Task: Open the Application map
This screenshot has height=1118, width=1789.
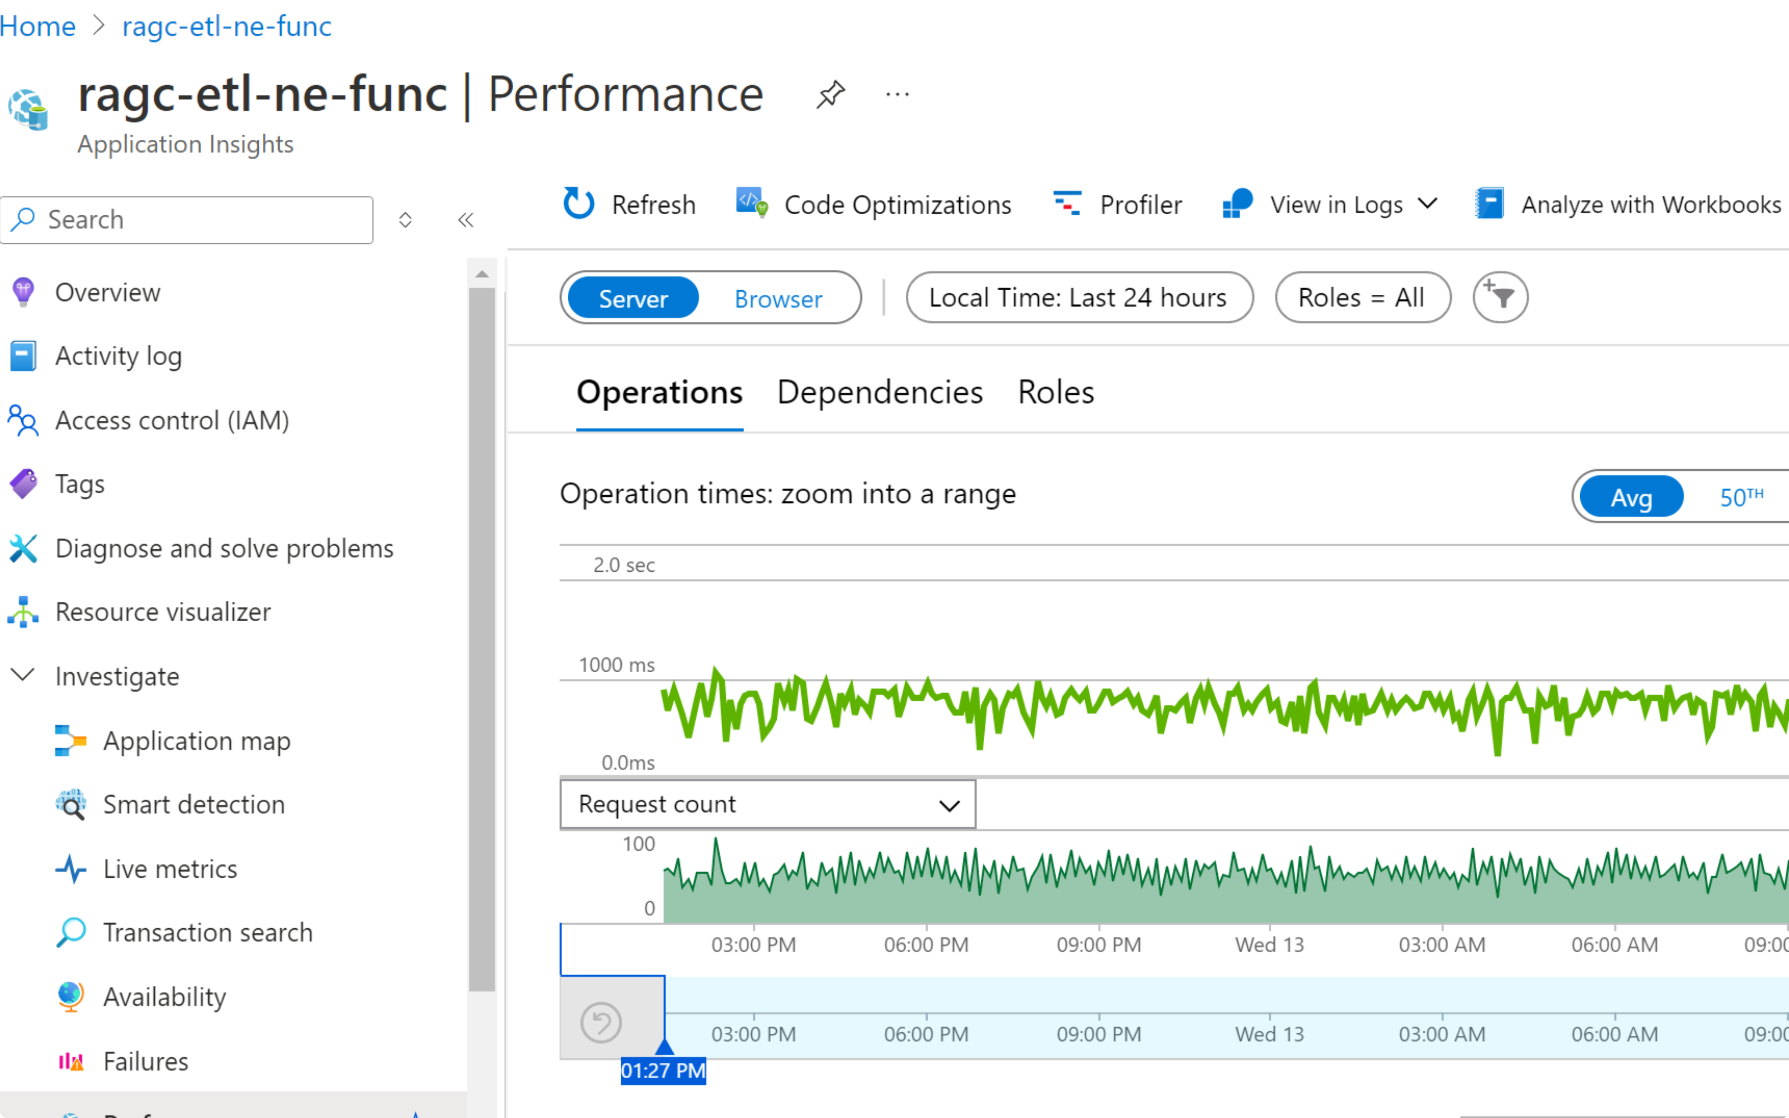Action: pos(197,741)
